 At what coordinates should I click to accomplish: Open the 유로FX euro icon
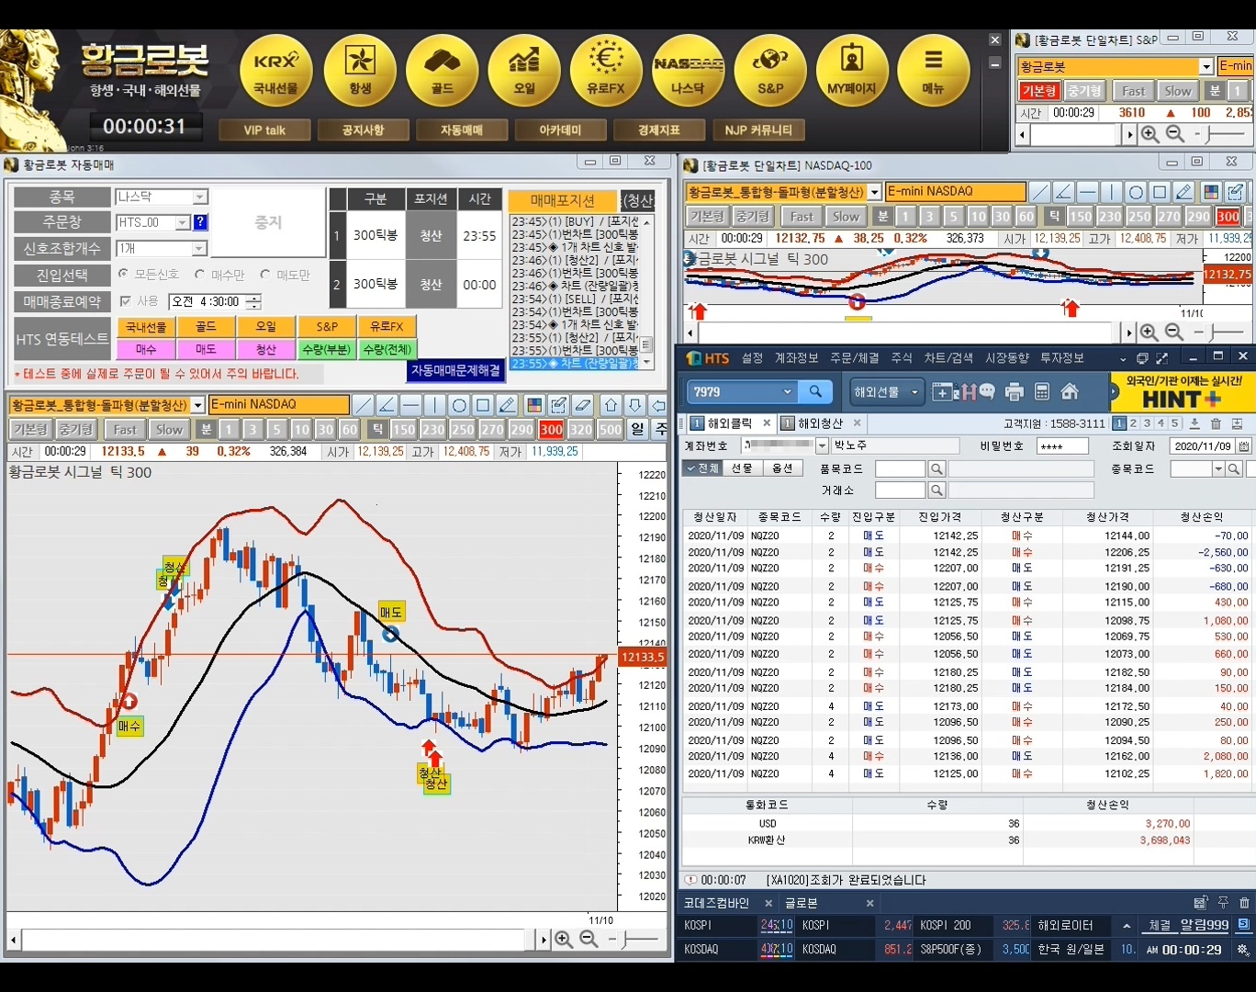coord(606,73)
